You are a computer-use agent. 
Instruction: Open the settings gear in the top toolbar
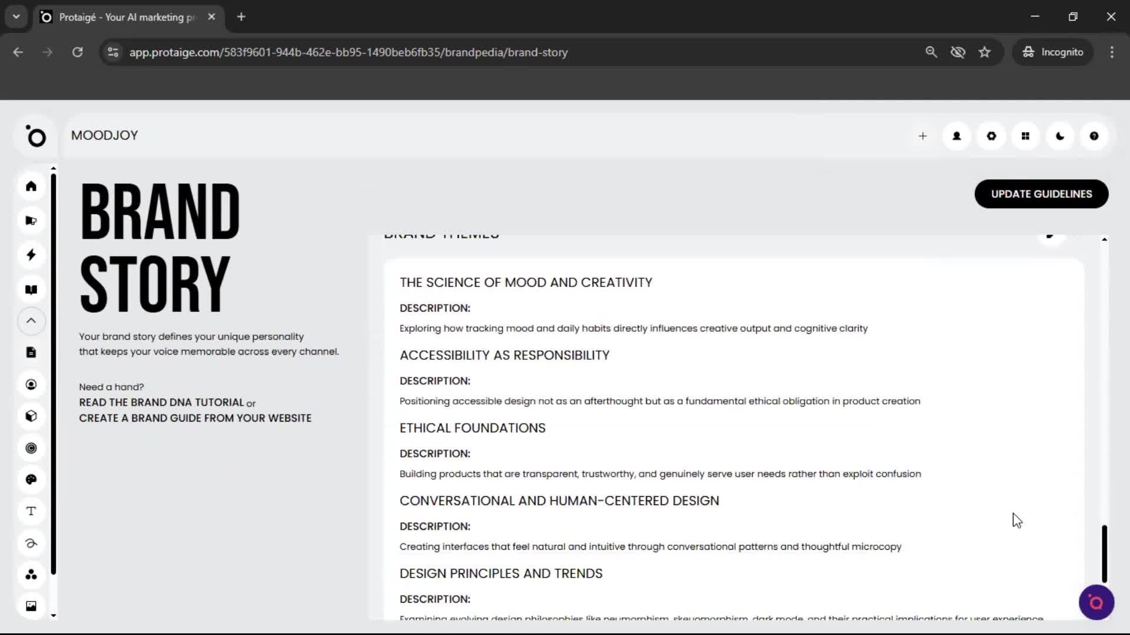(991, 136)
